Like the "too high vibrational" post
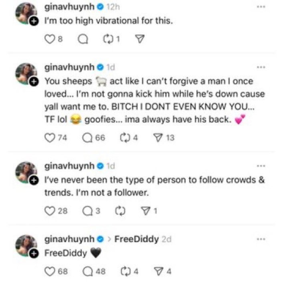283x283 pixels. click(x=50, y=39)
